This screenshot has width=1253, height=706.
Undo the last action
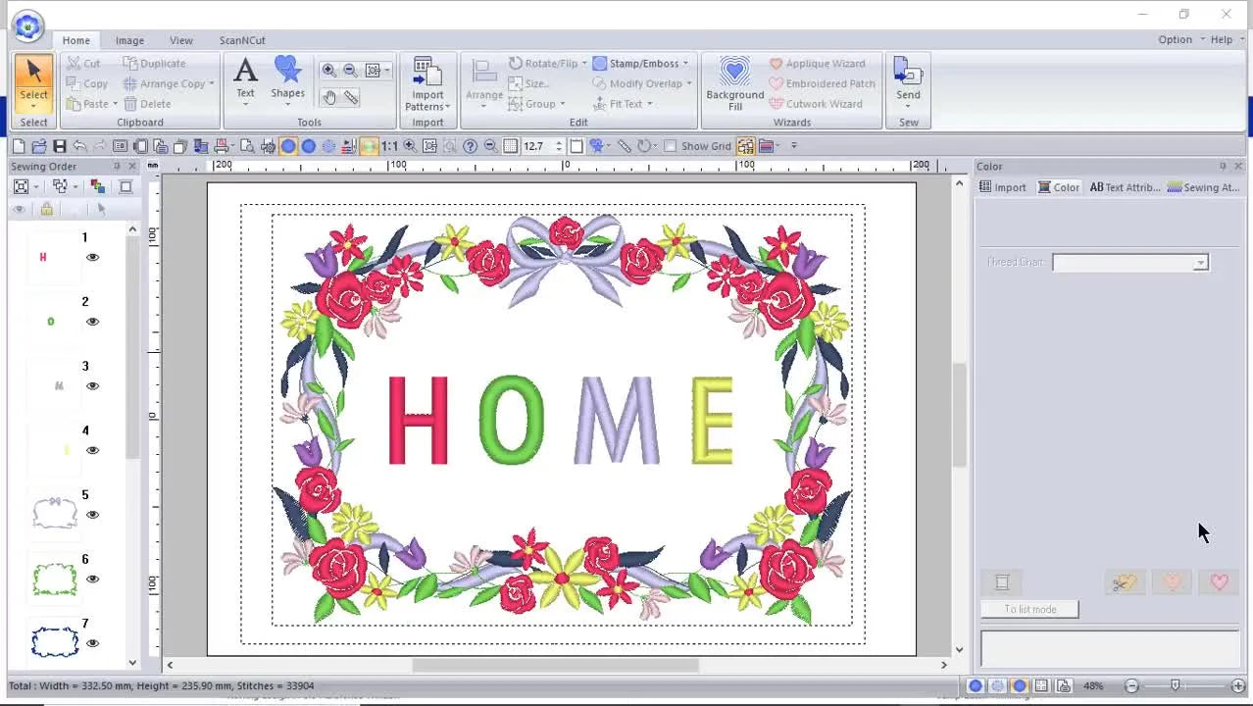tap(79, 146)
